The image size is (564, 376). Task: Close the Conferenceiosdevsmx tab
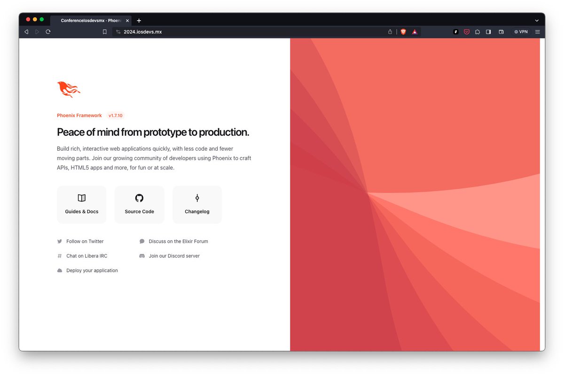[x=127, y=21]
